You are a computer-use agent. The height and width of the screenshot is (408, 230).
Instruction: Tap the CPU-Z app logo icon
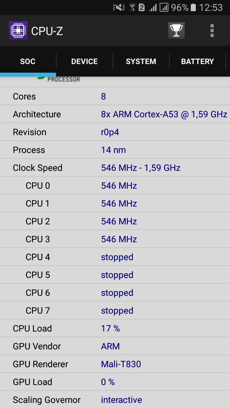point(18,31)
